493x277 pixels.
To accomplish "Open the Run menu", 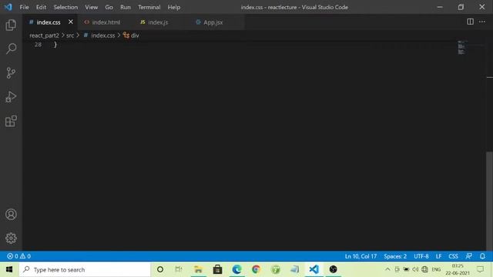I will click(x=125, y=7).
